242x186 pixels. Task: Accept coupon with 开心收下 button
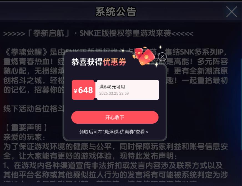click(115, 117)
